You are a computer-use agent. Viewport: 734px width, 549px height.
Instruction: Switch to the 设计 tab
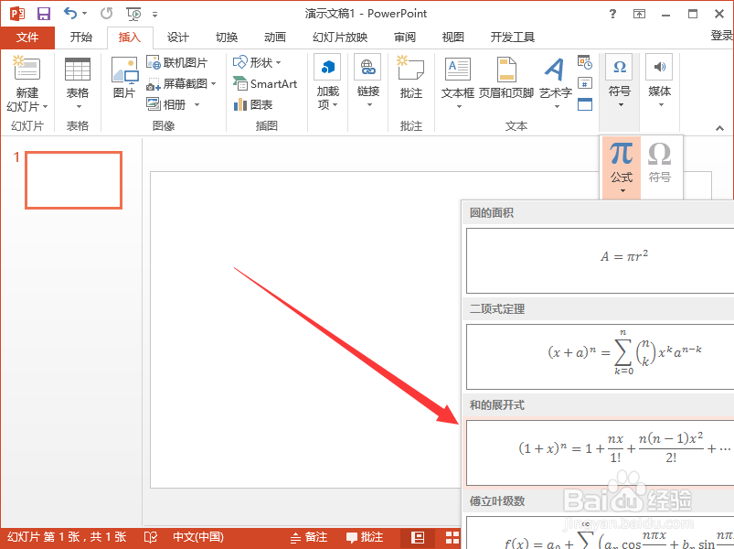point(178,37)
